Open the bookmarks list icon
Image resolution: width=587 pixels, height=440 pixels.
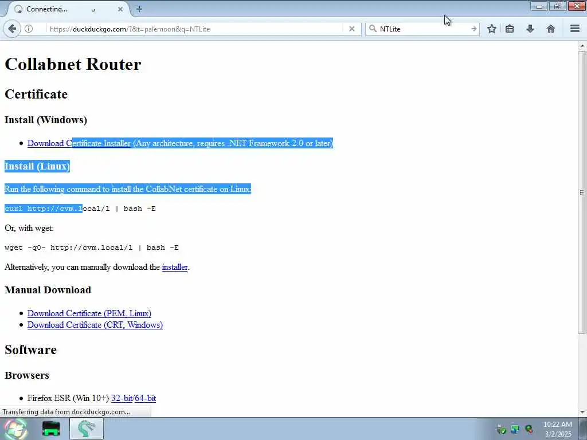pos(510,29)
